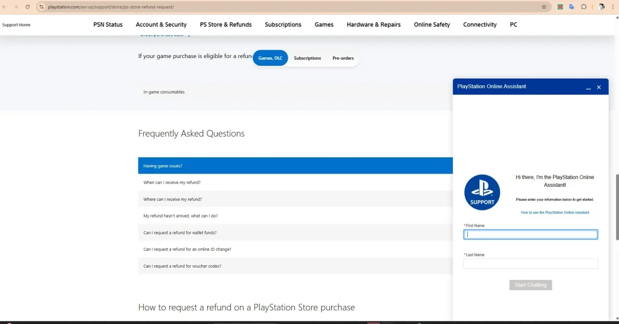Open the Hardware & Repairs menu
This screenshot has width=619, height=324.
(374, 24)
